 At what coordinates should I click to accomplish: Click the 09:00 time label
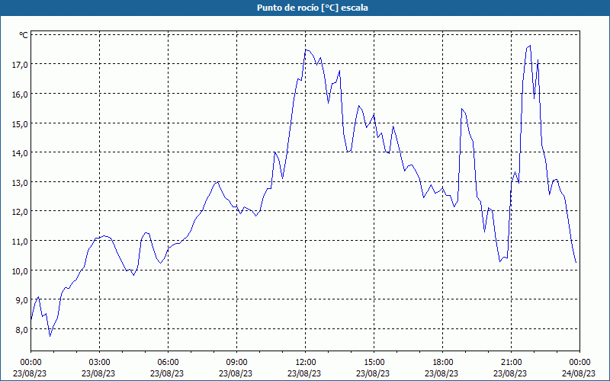coord(236,363)
